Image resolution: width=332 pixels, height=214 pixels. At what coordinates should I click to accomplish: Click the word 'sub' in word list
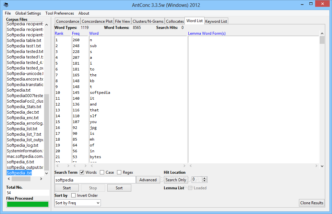pyautogui.click(x=93, y=46)
